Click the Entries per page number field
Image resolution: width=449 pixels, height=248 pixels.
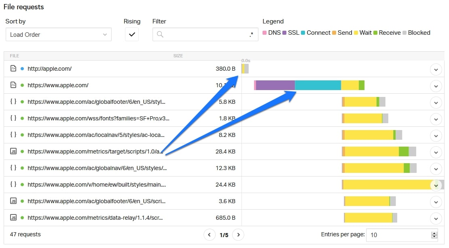402,235
